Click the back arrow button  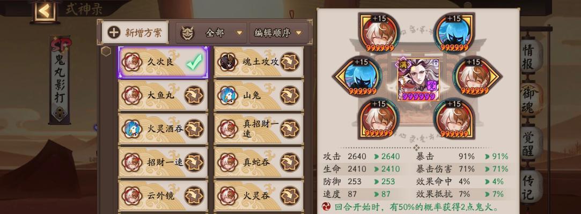(x=45, y=11)
